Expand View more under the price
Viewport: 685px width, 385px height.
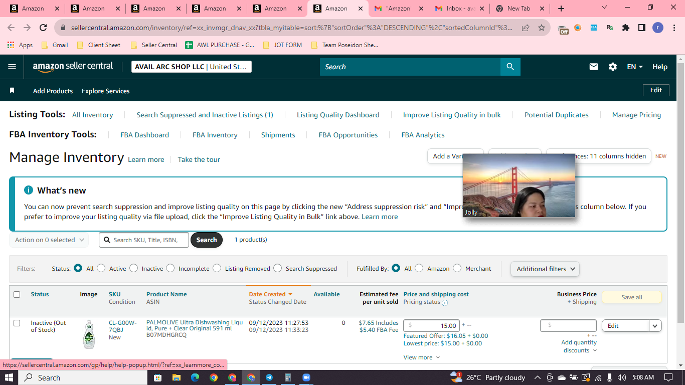tap(422, 357)
